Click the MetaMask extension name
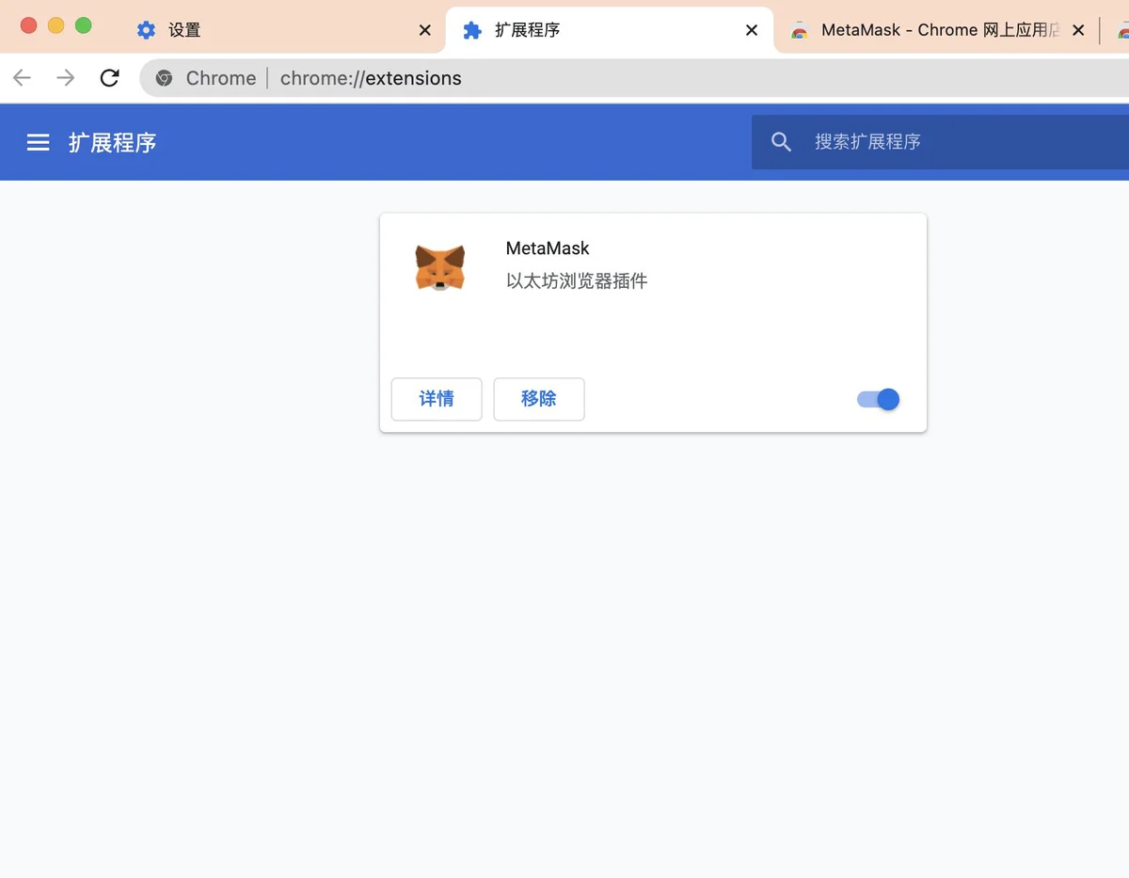The height and width of the screenshot is (878, 1129). [x=548, y=248]
